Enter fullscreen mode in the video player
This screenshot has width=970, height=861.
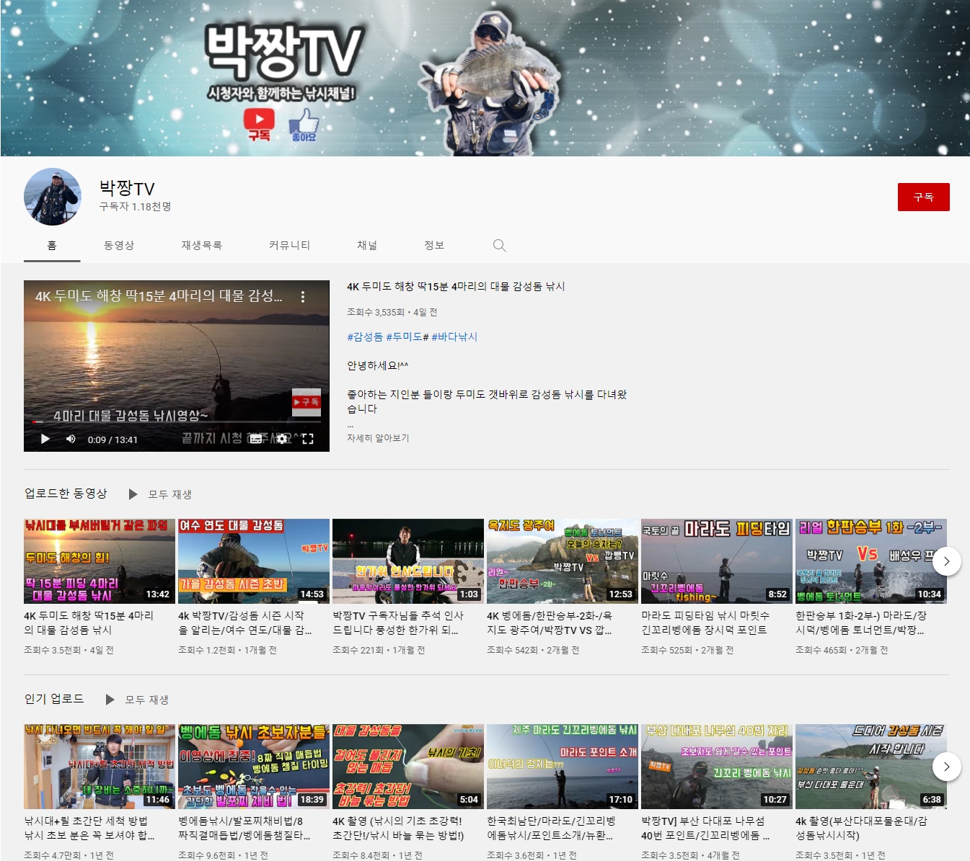coord(308,439)
